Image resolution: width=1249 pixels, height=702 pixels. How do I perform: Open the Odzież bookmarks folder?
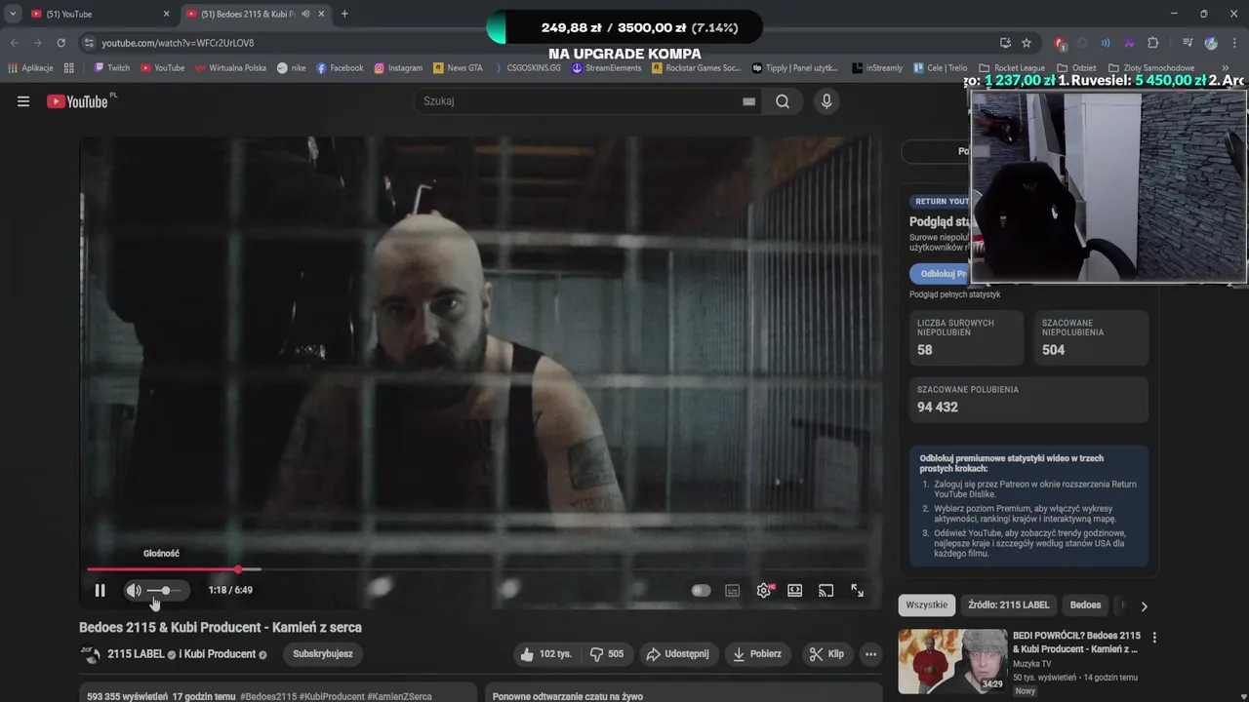click(1077, 68)
